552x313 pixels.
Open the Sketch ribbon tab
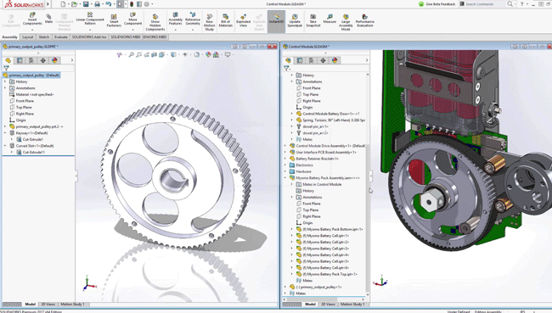click(44, 37)
